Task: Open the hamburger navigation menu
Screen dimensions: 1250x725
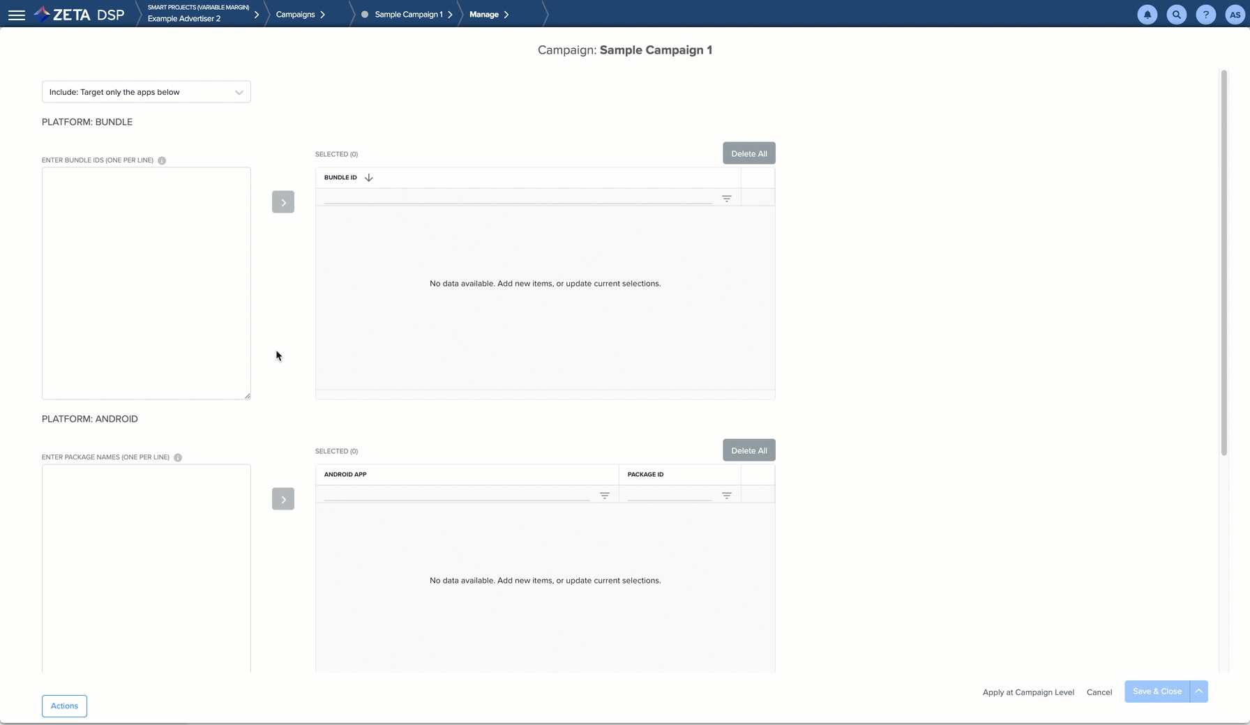Action: point(17,15)
